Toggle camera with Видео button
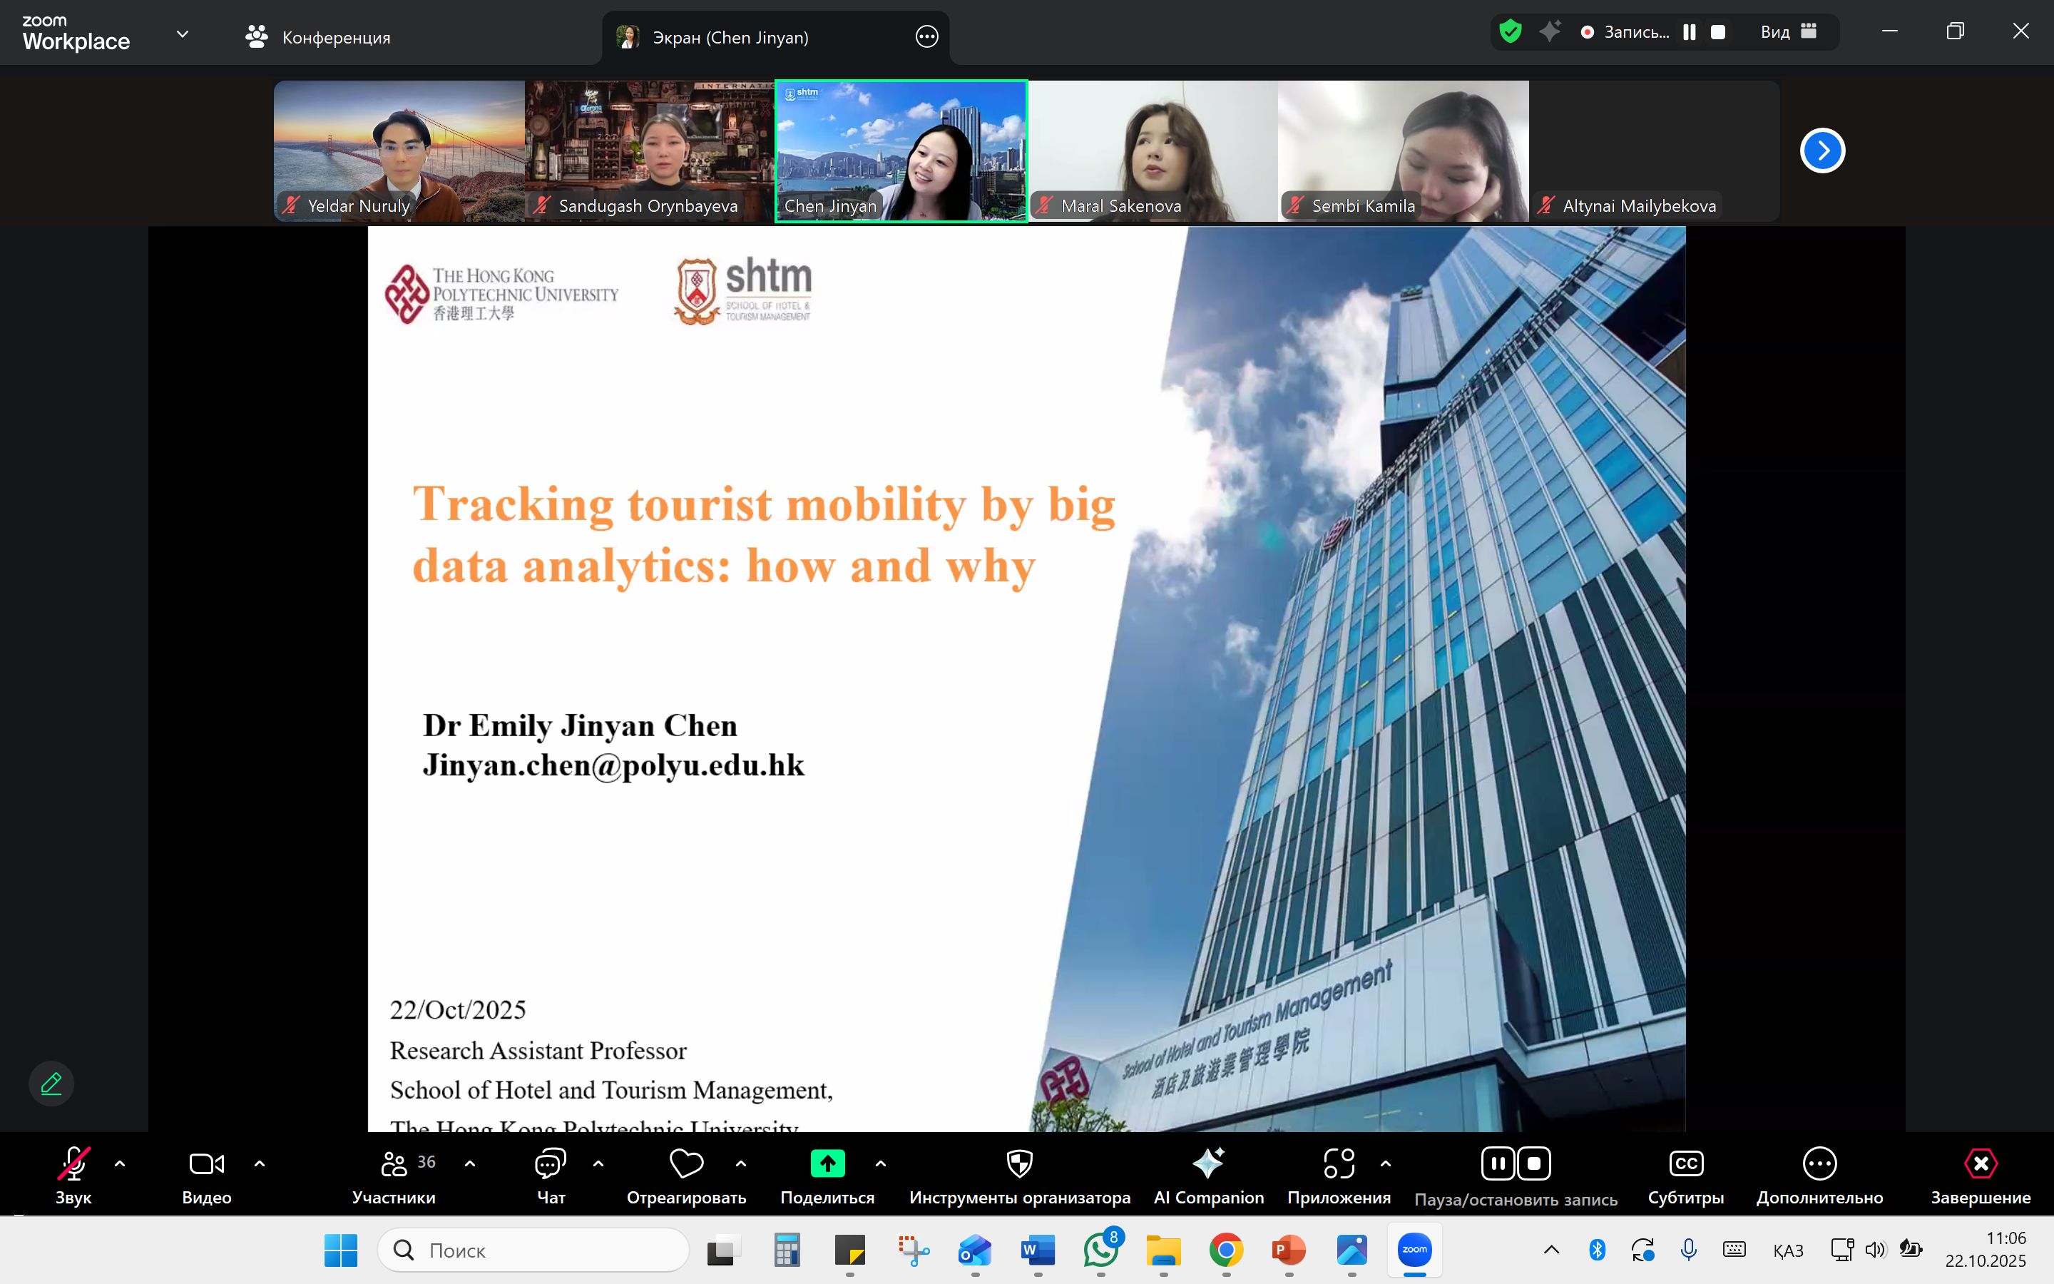 (x=206, y=1163)
